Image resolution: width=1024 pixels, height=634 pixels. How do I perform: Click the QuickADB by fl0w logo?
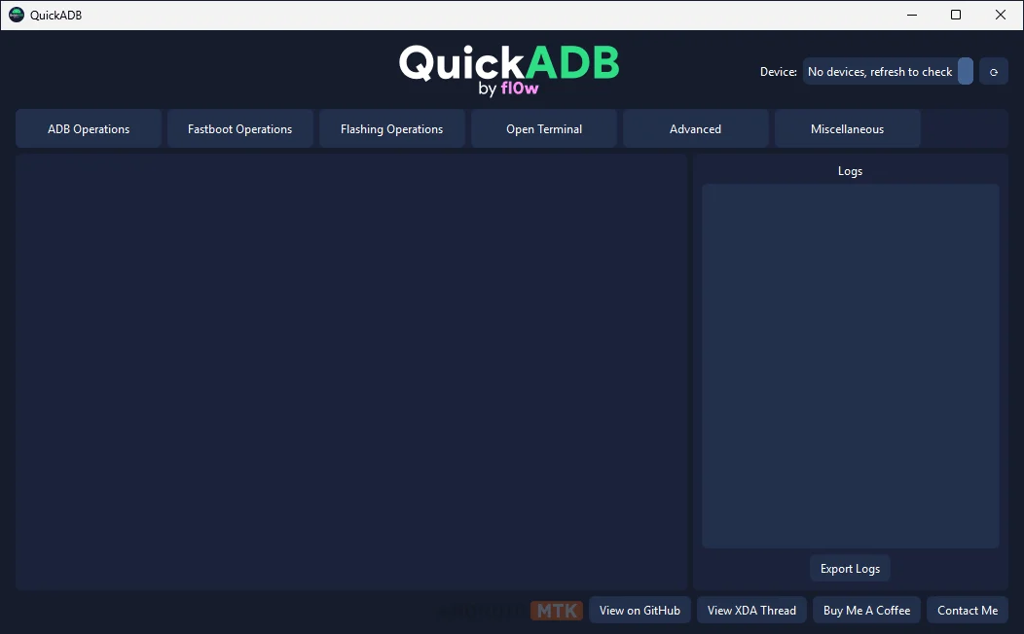(x=508, y=70)
